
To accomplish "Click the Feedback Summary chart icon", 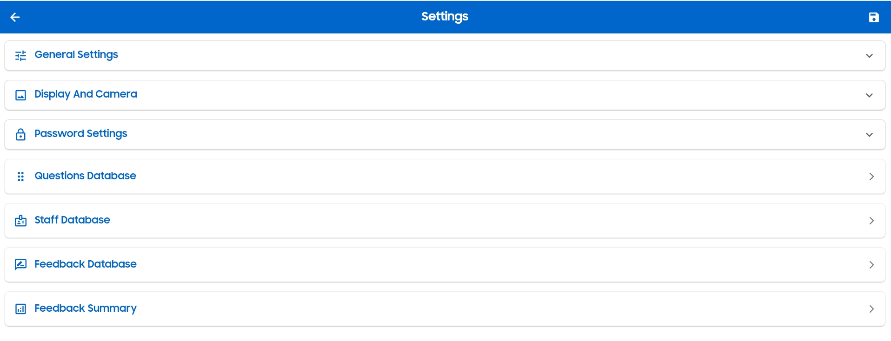I will 20,309.
